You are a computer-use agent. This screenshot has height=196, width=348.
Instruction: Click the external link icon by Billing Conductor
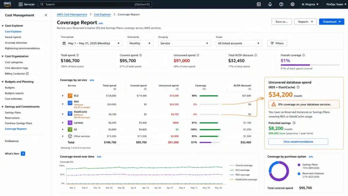pyautogui.click(x=27, y=73)
